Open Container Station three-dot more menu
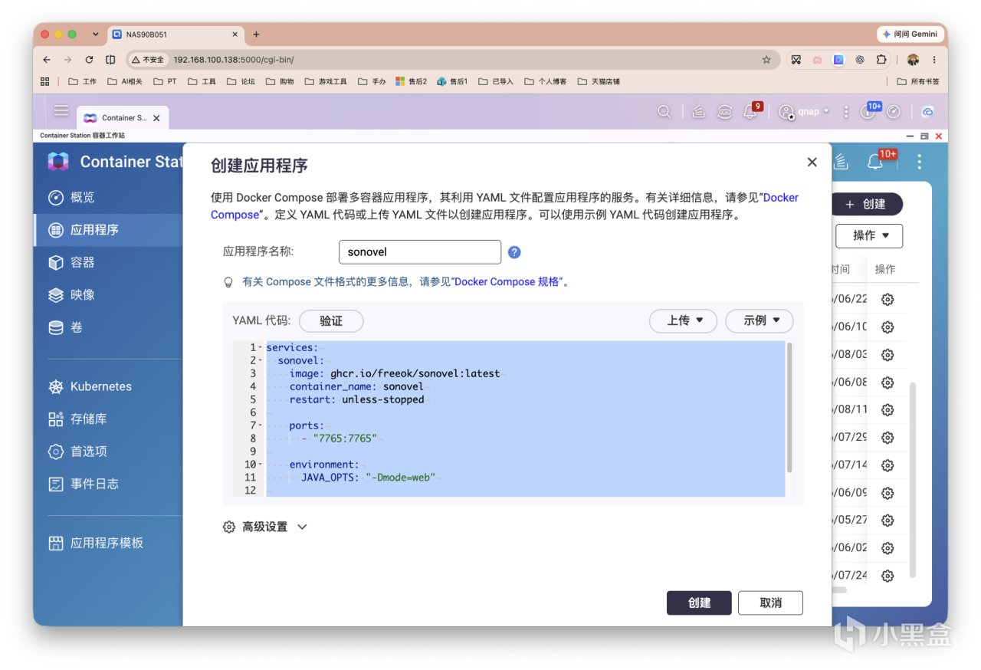 tap(919, 162)
